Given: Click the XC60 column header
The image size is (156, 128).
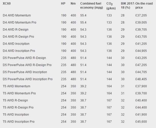Looking at the screenshot, I should [x=7, y=4].
